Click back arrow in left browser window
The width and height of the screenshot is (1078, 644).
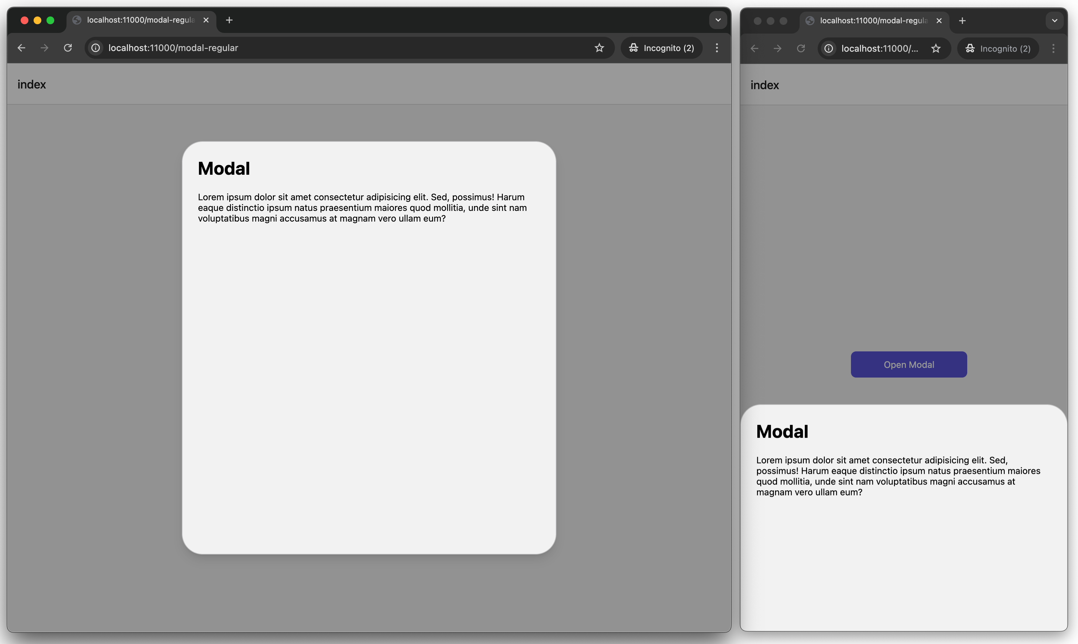21,48
